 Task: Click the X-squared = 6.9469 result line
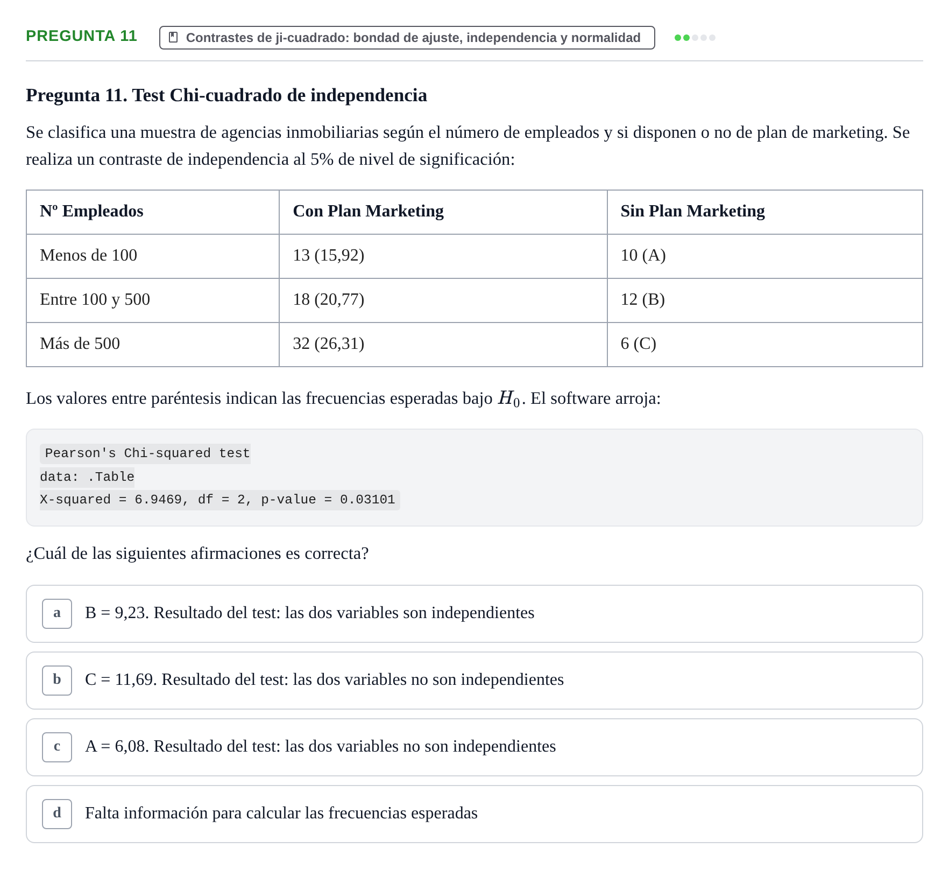(219, 500)
